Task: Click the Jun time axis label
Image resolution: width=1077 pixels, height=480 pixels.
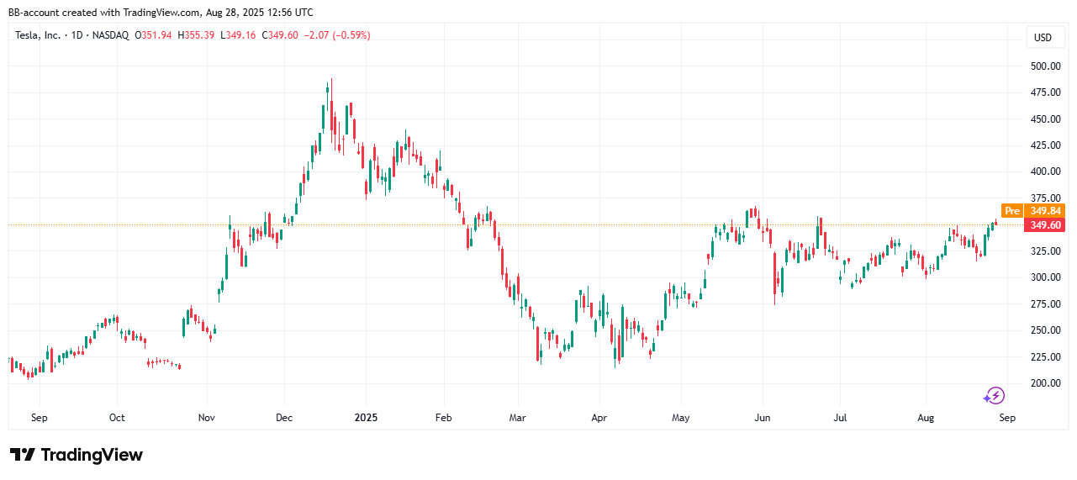Action: click(x=763, y=418)
